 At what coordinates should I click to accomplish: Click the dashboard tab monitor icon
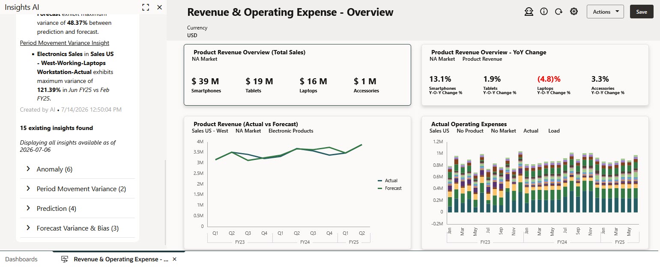point(65,259)
